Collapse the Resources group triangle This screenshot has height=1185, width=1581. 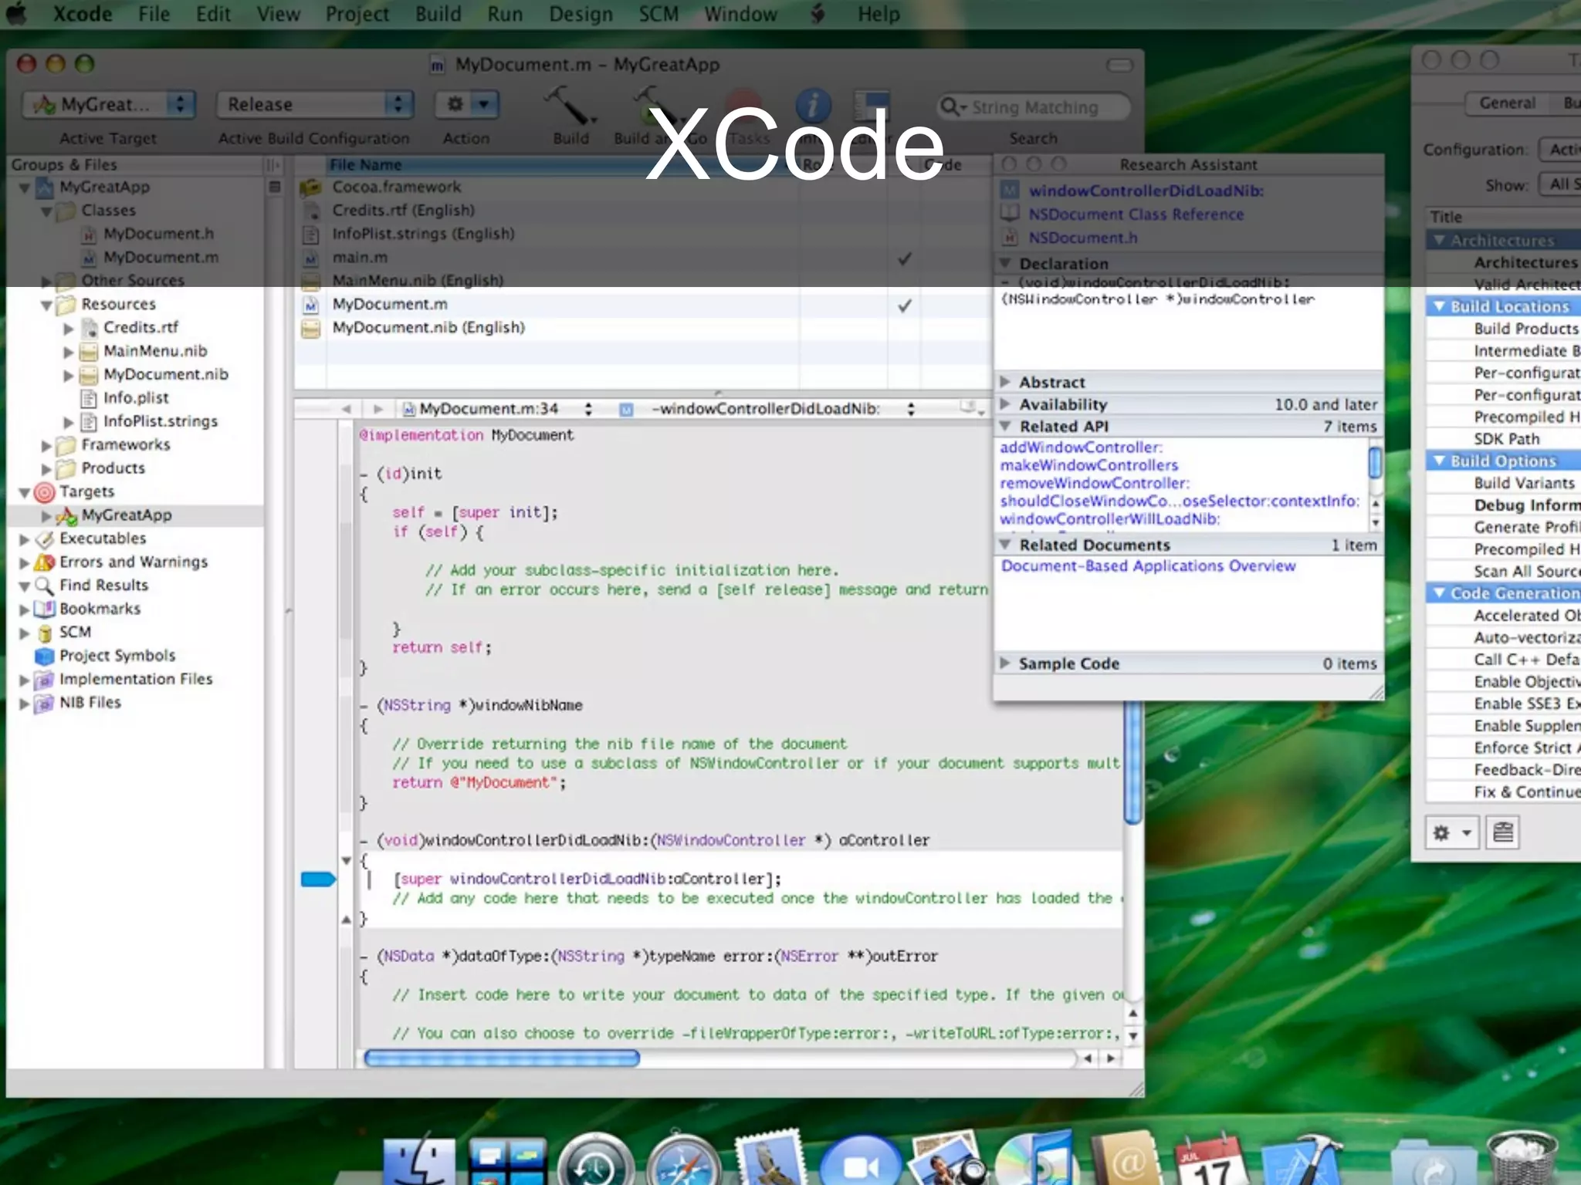(46, 305)
